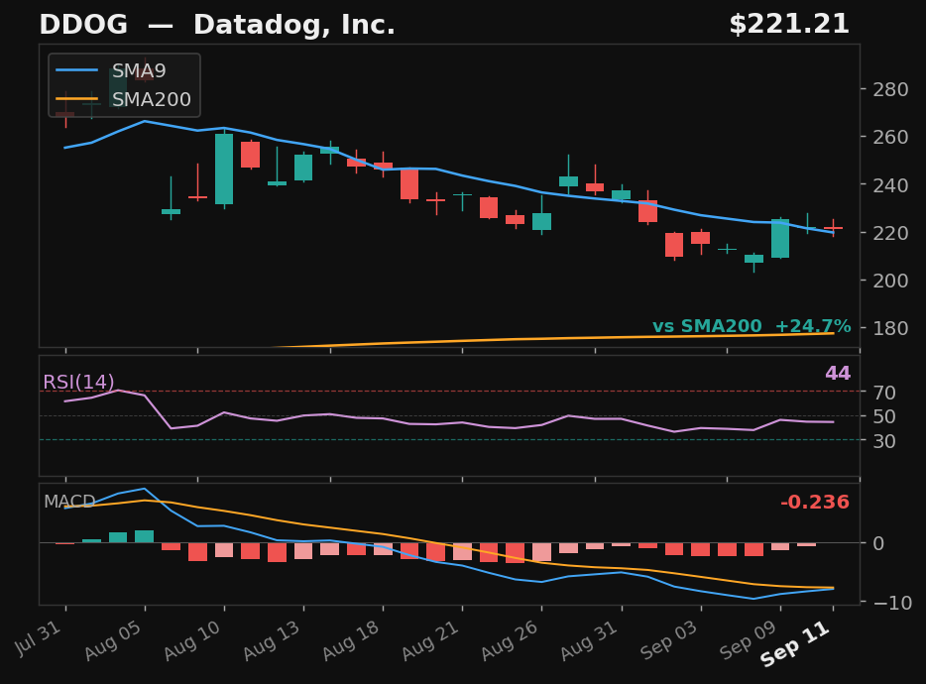Image resolution: width=926 pixels, height=684 pixels.
Task: Select the SMA200 legend entry
Action: point(123,99)
